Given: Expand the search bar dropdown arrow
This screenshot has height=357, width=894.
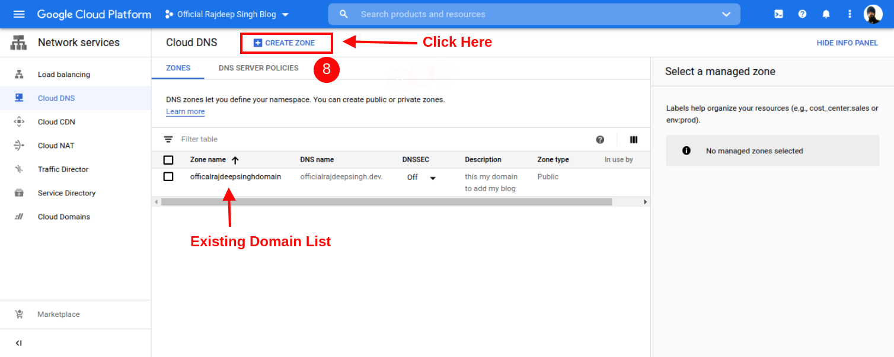Looking at the screenshot, I should pyautogui.click(x=726, y=14).
